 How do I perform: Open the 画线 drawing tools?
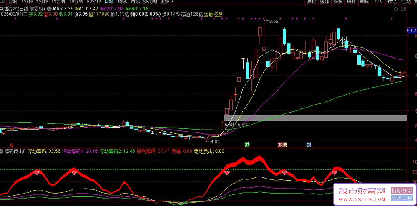[x=364, y=1]
